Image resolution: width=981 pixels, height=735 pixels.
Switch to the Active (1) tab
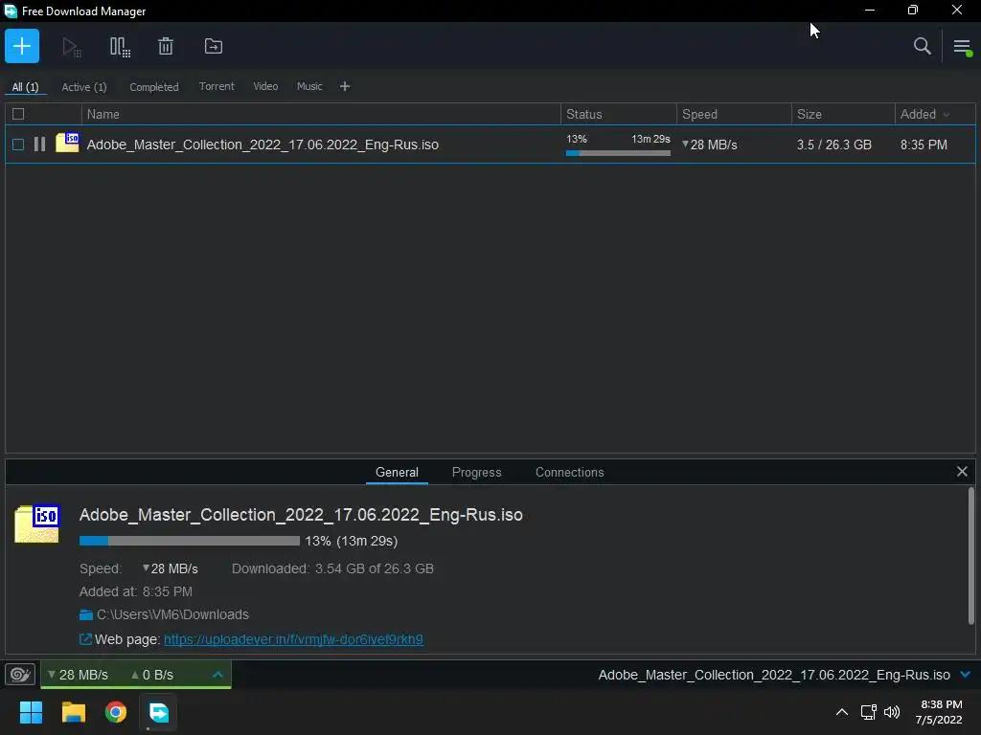pos(84,87)
